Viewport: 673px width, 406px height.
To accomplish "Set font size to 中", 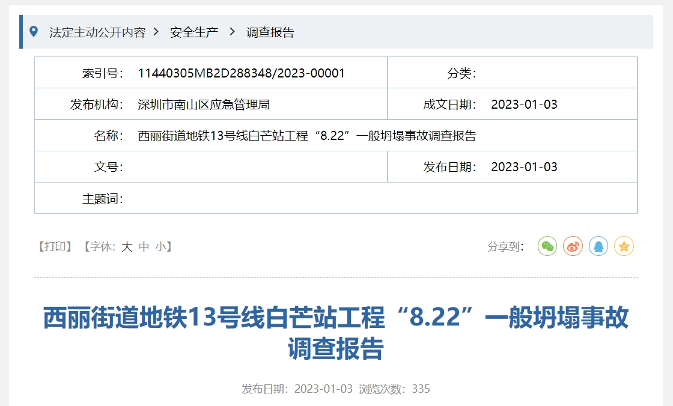I will pyautogui.click(x=144, y=246).
